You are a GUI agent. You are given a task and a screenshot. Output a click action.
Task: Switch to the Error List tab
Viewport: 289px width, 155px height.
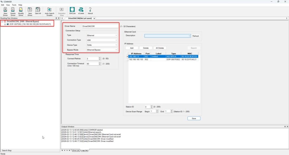pyautogui.click(x=76, y=150)
